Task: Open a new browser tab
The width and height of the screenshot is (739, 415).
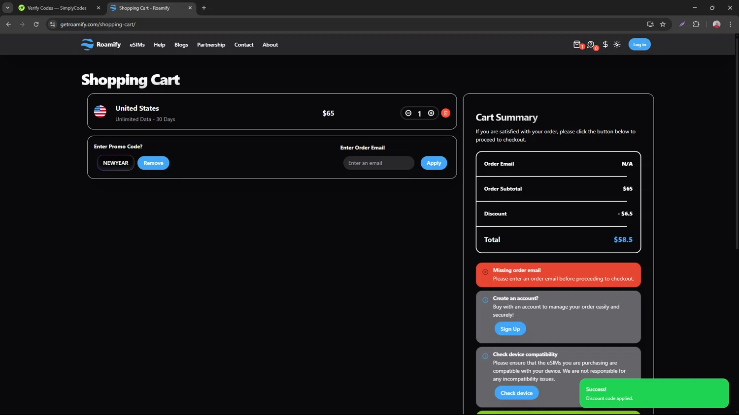Action: tap(204, 8)
